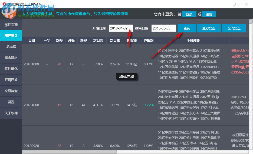Image resolution: width=253 pixels, height=154 pixels.
Task: Click the 次日高 column header
Action: click(98, 41)
